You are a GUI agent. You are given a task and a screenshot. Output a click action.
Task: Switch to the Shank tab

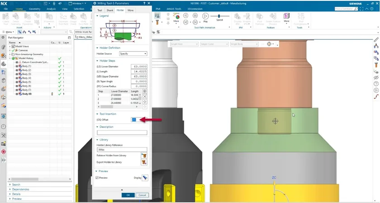click(110, 10)
